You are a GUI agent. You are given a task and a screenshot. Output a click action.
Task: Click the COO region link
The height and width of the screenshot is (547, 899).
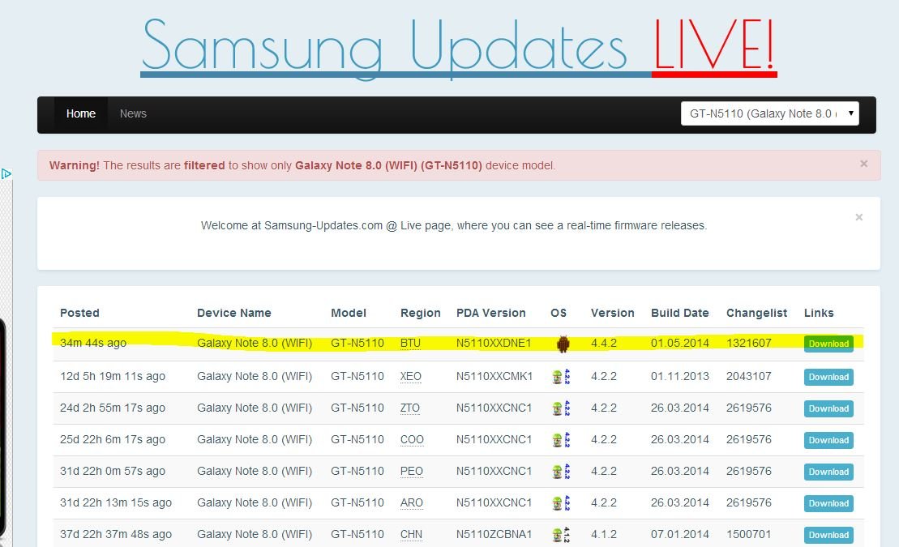(412, 439)
